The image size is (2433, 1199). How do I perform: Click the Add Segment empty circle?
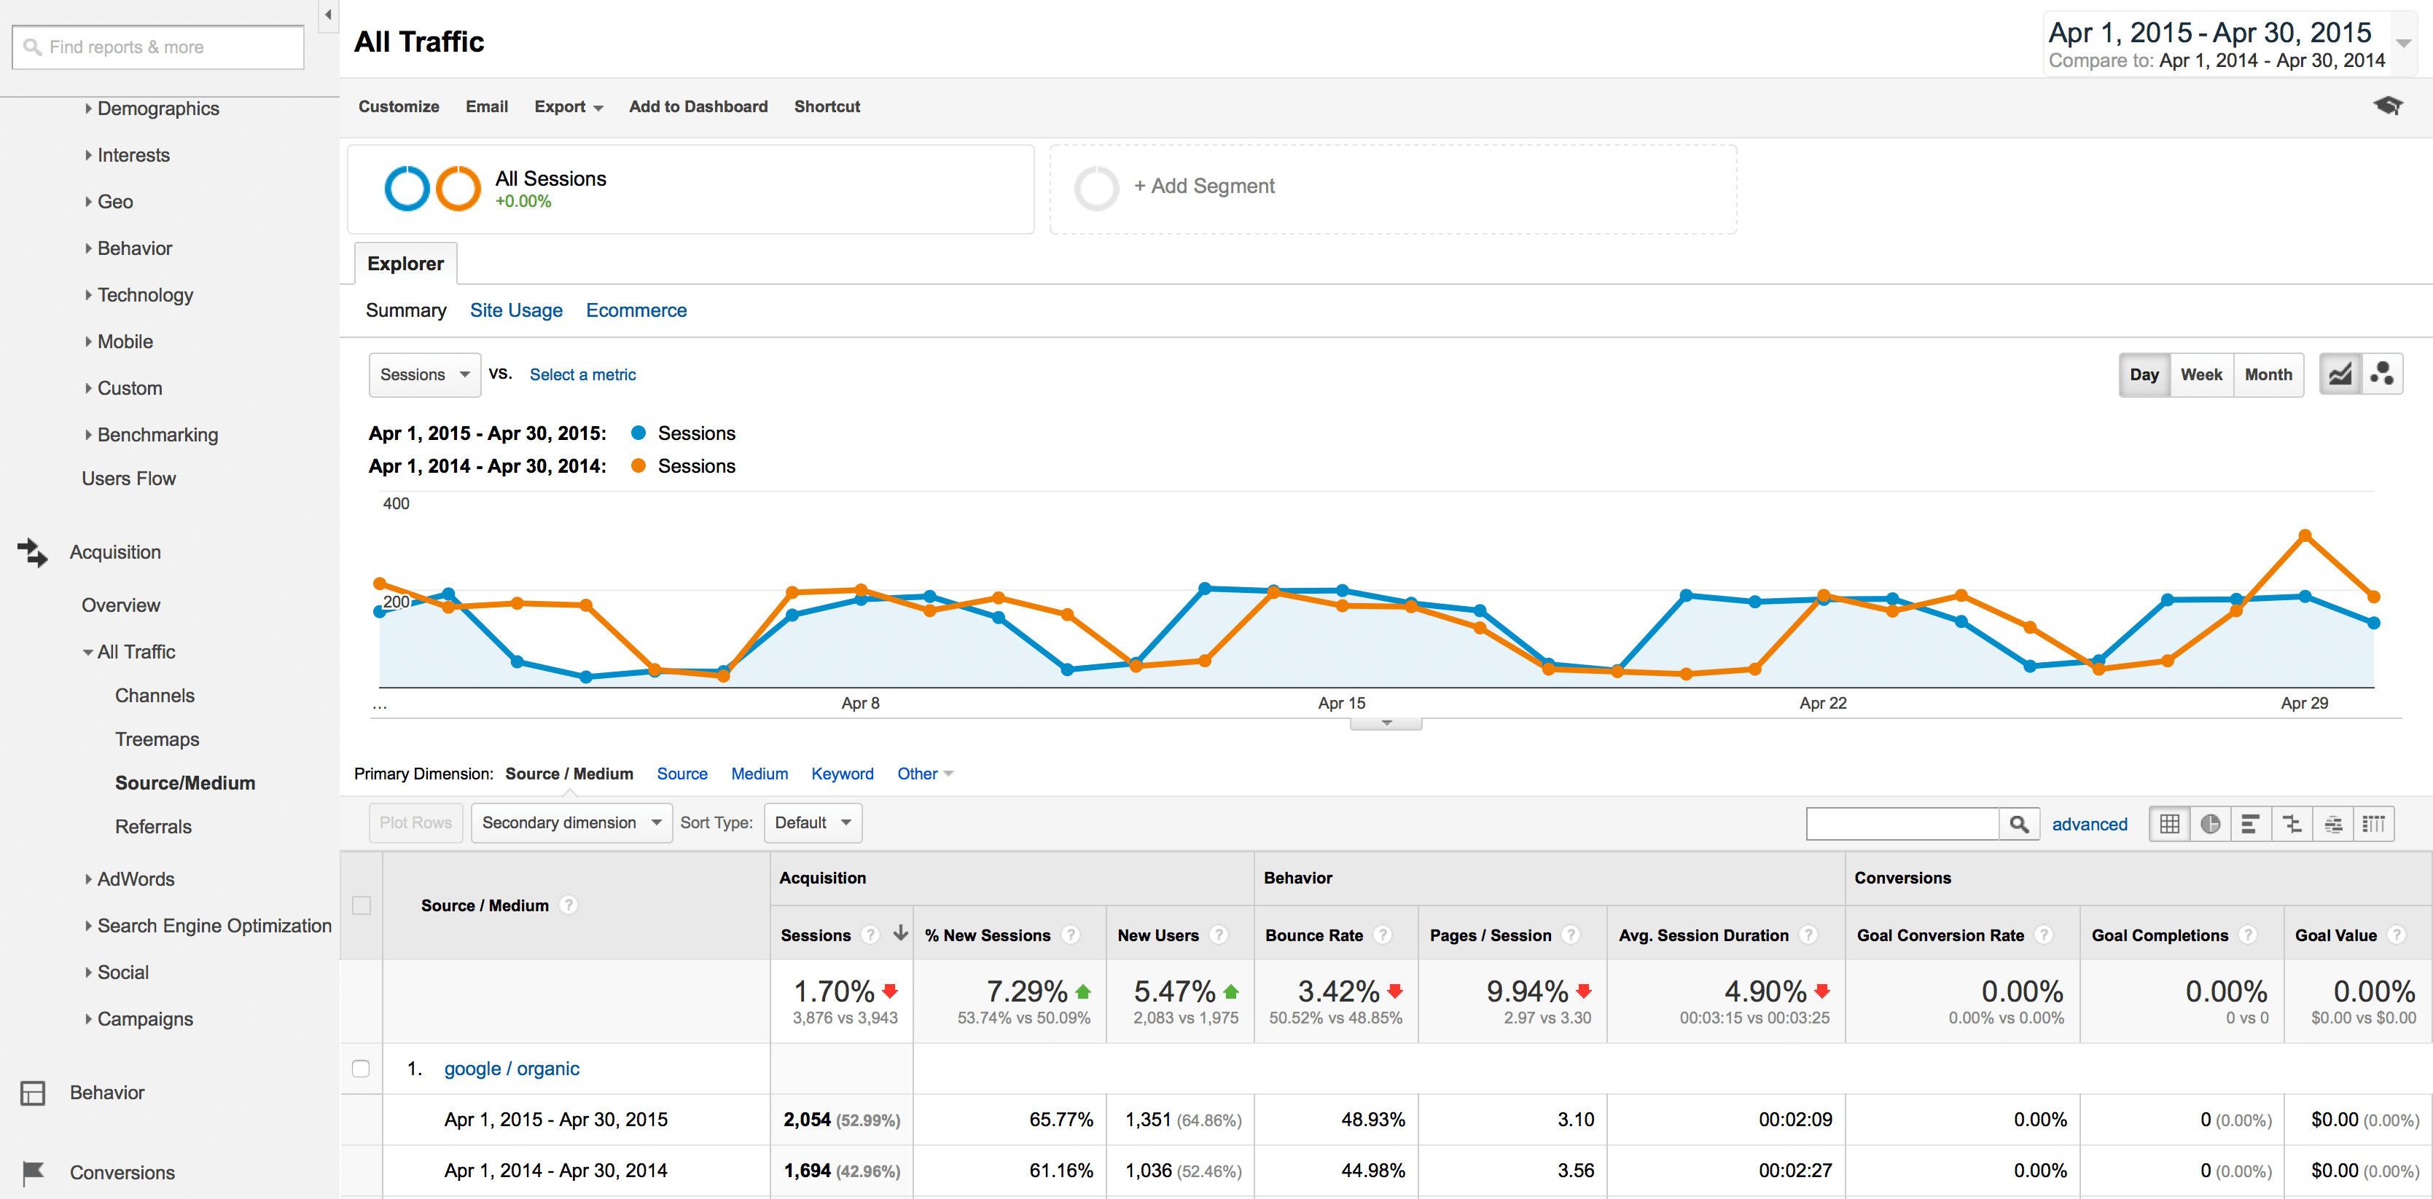1096,188
